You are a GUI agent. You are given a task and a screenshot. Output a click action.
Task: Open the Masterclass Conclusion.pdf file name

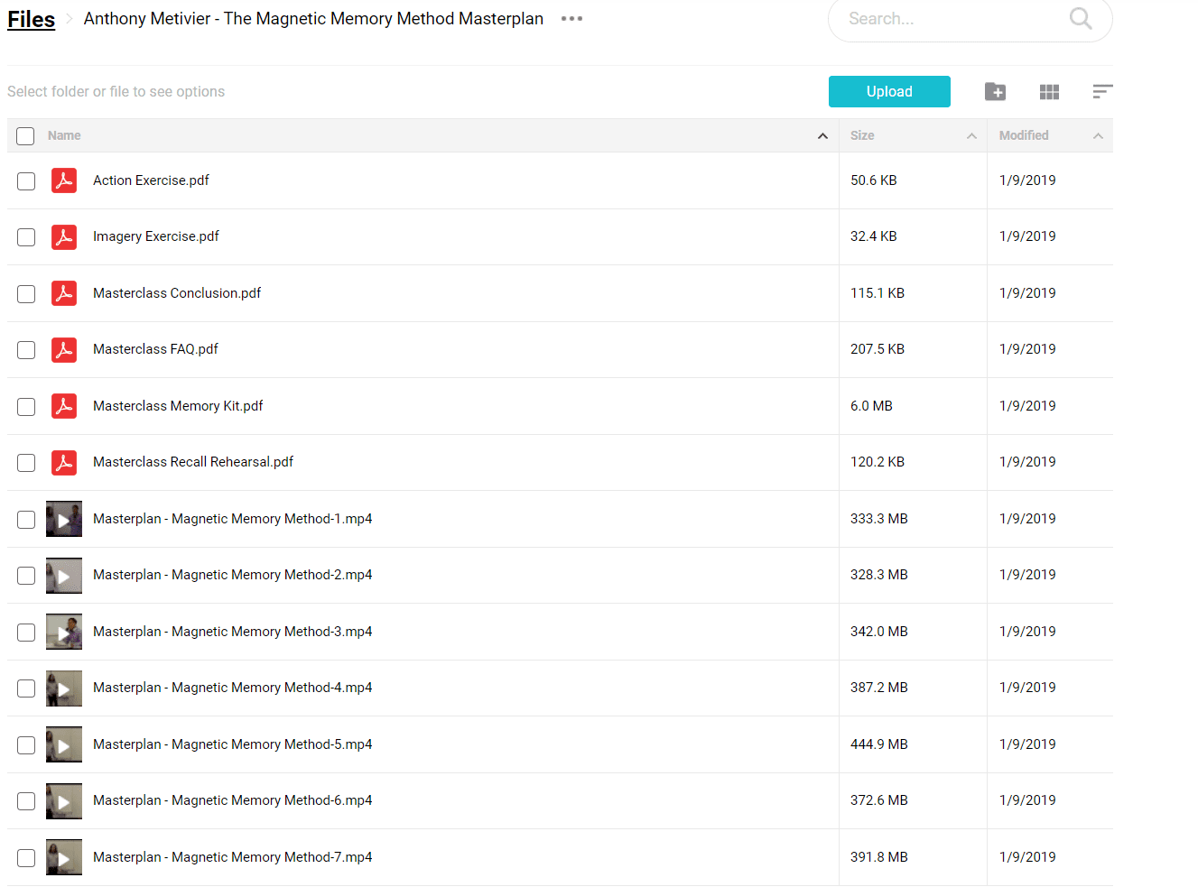[x=177, y=293]
